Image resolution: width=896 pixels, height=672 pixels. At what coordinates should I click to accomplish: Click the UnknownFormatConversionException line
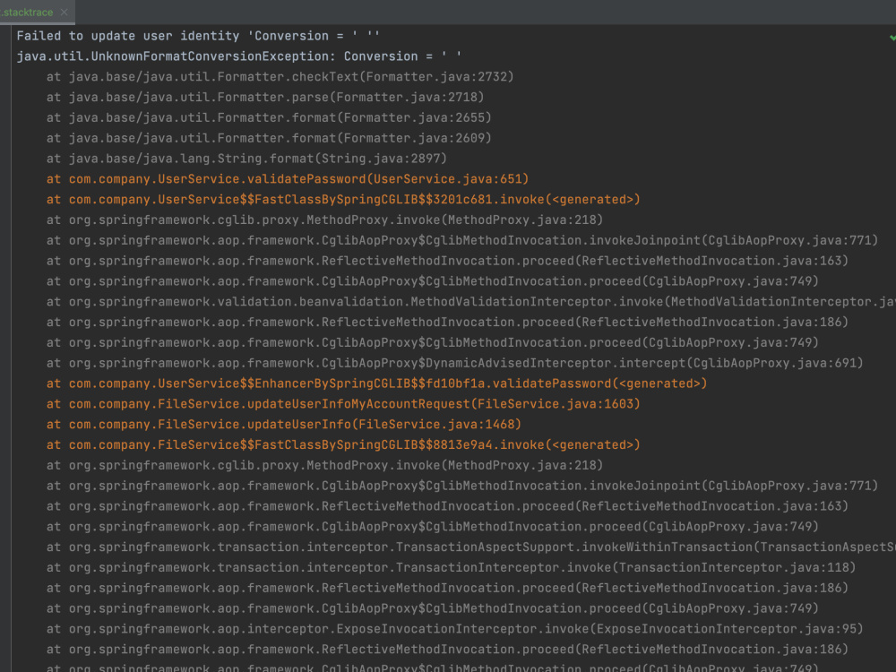tap(239, 56)
